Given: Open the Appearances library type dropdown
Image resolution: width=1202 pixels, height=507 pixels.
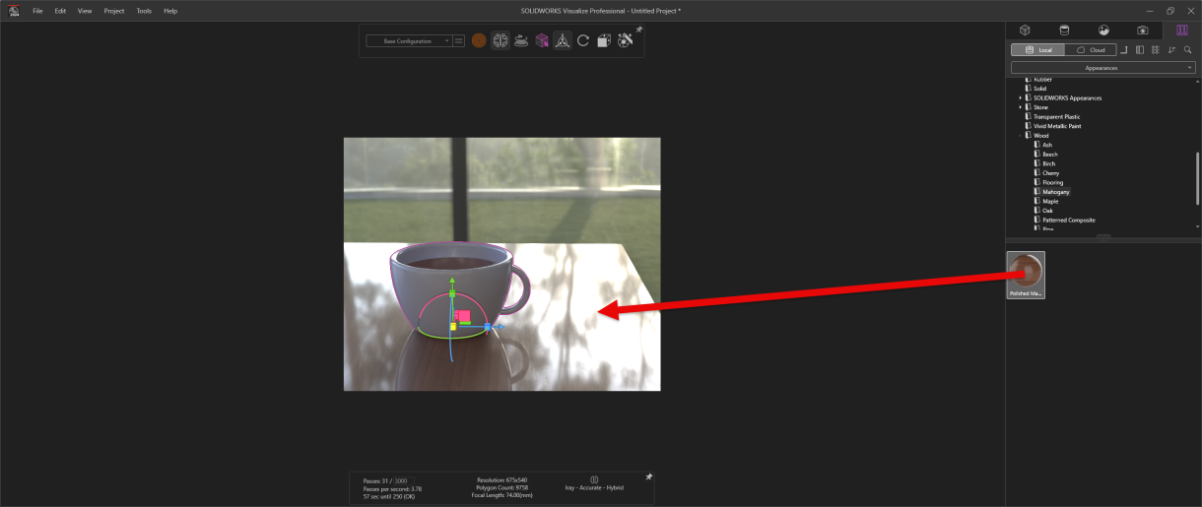Looking at the screenshot, I should tap(1102, 68).
